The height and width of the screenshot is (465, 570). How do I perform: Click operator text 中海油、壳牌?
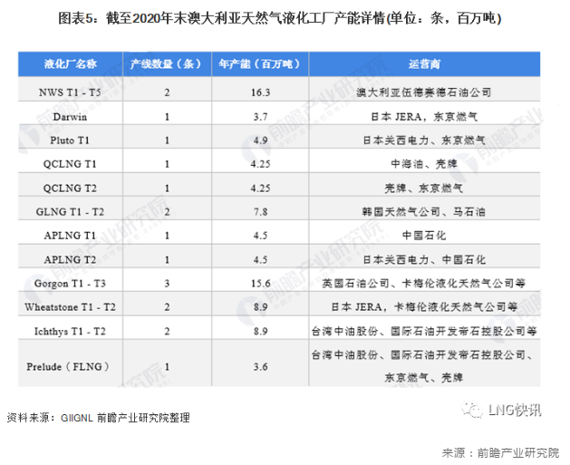[x=424, y=164]
